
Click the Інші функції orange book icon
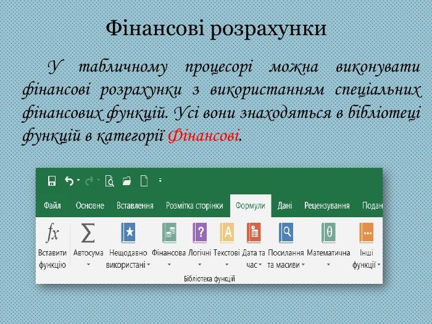[x=367, y=233]
